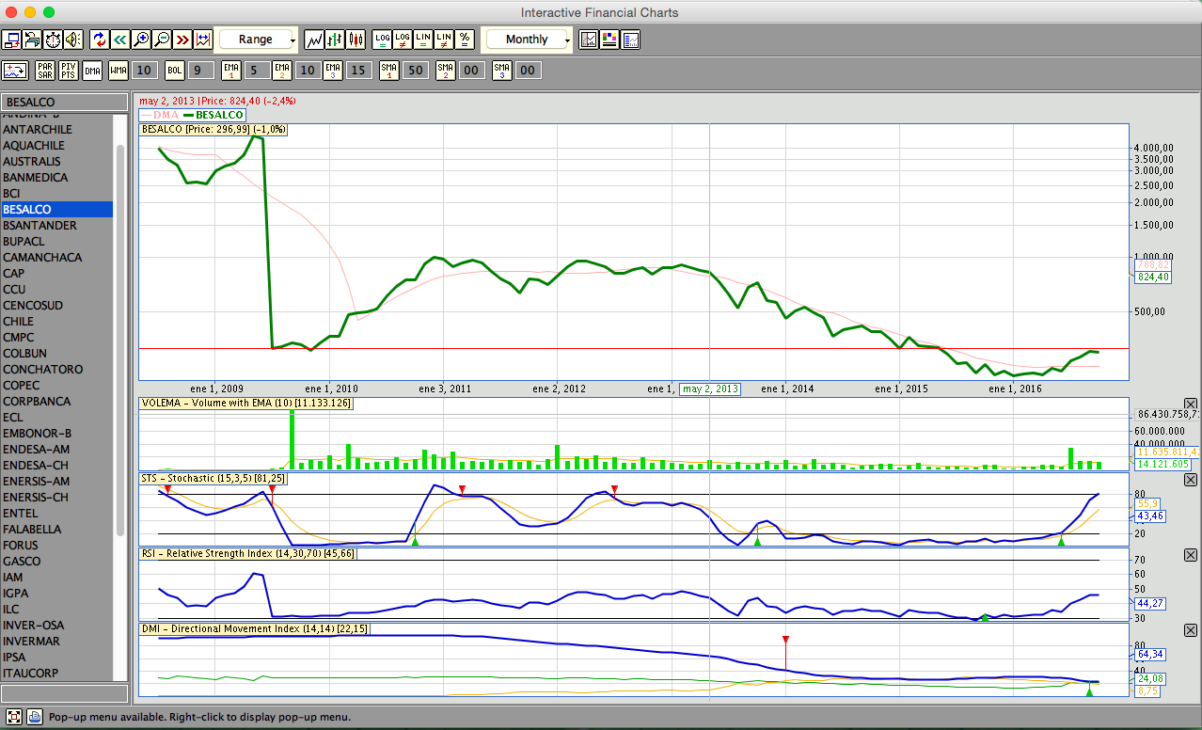1202x730 pixels.
Task: Click the Bollinger period field showing 9
Action: pos(199,71)
